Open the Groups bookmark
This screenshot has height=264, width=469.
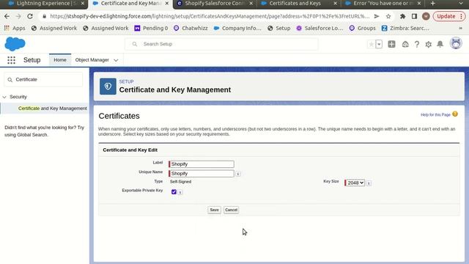[x=362, y=28]
